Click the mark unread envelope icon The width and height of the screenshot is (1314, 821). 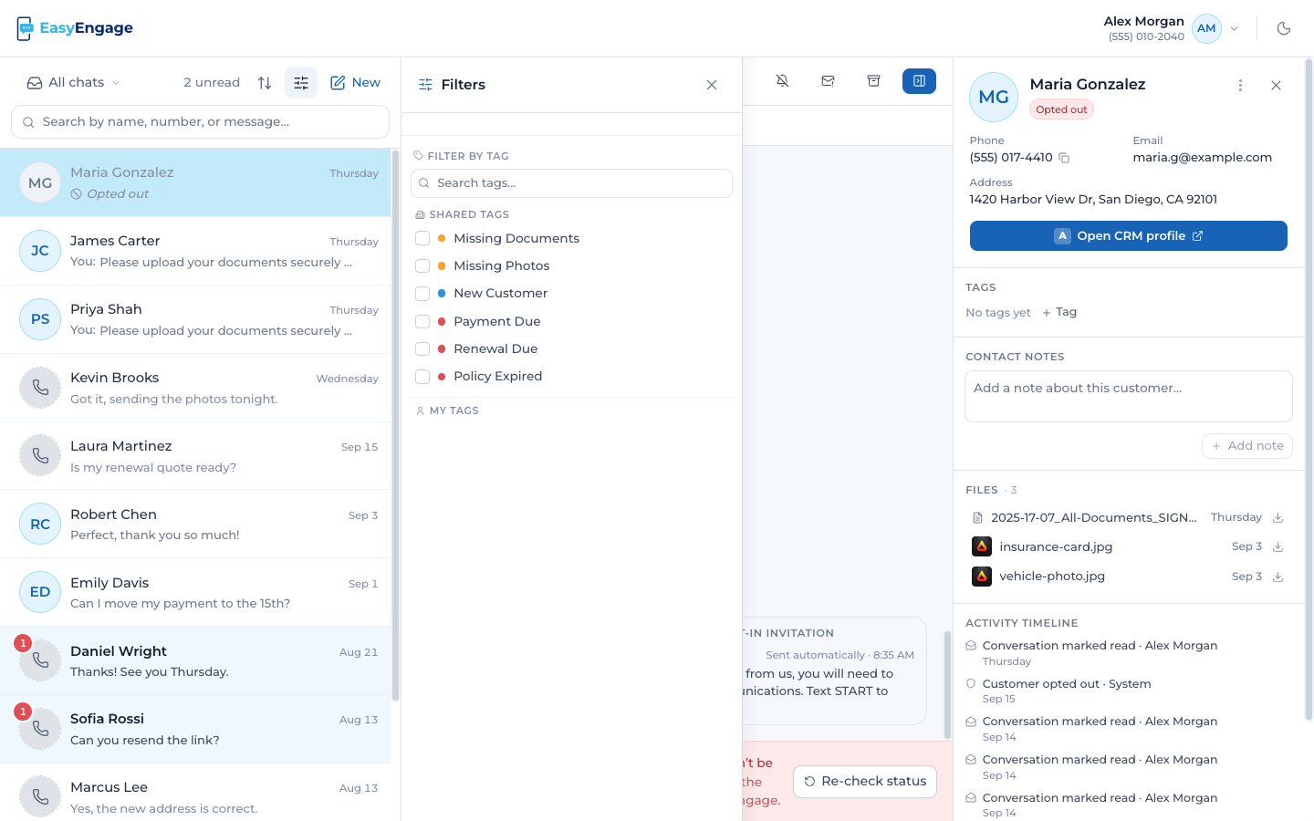pyautogui.click(x=828, y=81)
